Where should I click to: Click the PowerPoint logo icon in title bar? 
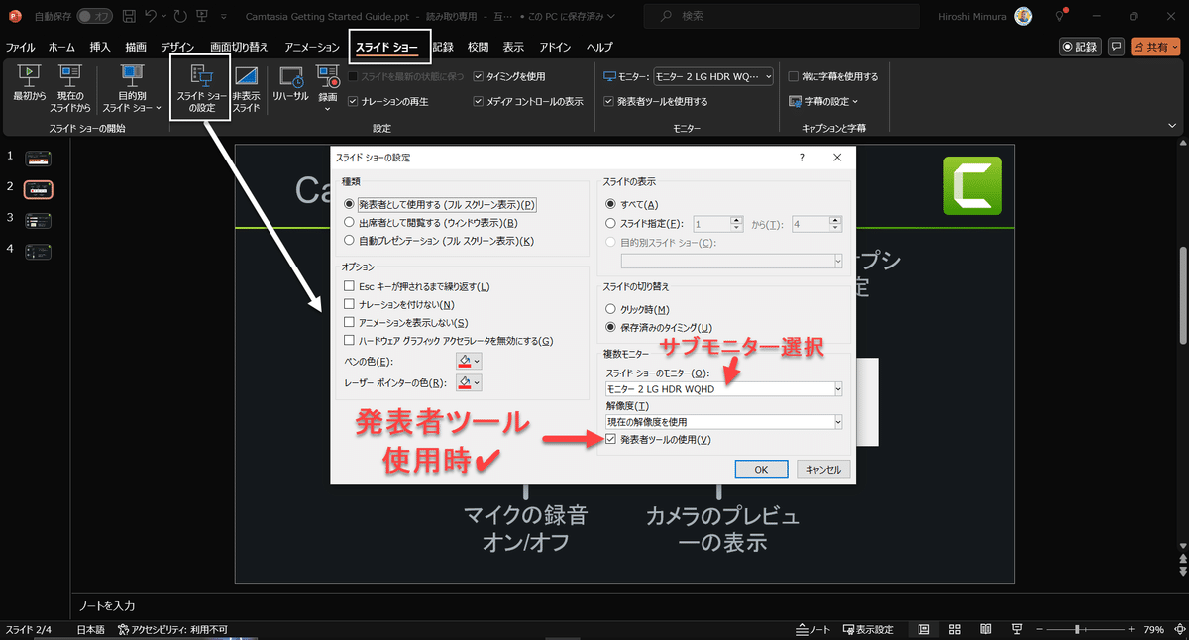tap(15, 16)
